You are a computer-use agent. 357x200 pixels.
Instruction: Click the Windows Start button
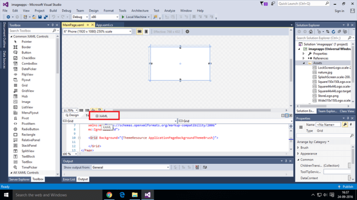click(6, 195)
